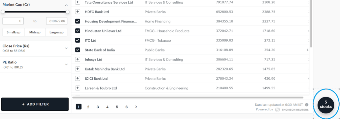The width and height of the screenshot is (340, 119).
Task: Click the Market Cap slider right handle
Action: click(x=67, y=12)
